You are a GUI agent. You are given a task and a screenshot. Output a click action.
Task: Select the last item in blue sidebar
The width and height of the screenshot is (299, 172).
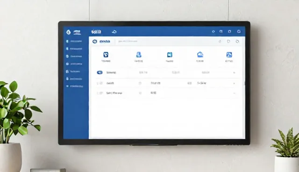(x=75, y=86)
